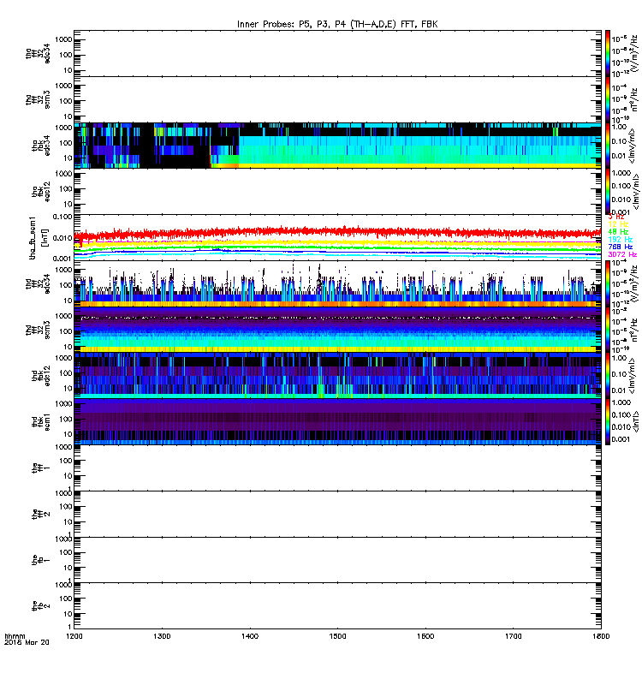Click the empty "the fff 1" plot panel
The image size is (642, 685).
click(x=337, y=468)
